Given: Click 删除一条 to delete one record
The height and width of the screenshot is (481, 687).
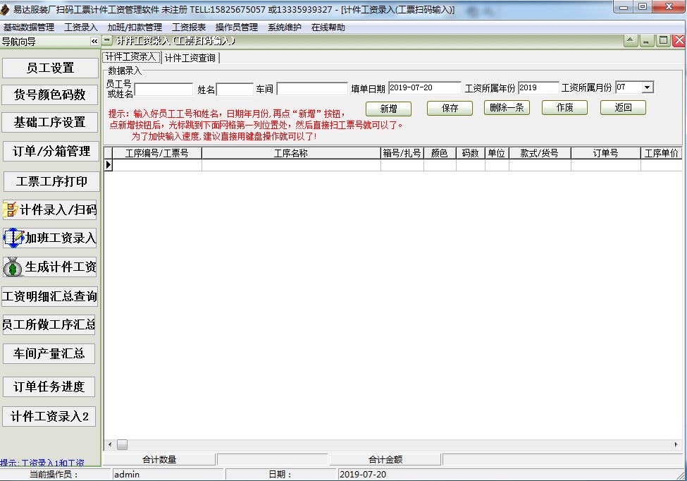Looking at the screenshot, I should pos(506,109).
